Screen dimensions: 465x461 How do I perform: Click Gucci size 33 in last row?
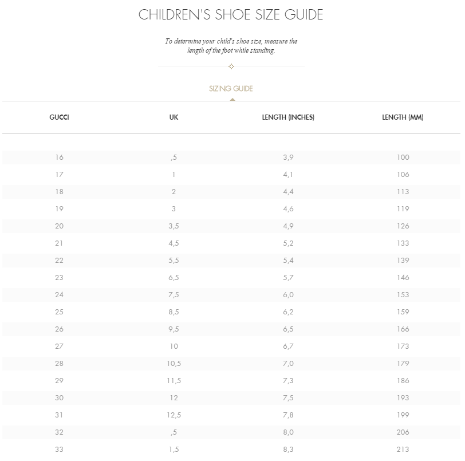(60, 450)
